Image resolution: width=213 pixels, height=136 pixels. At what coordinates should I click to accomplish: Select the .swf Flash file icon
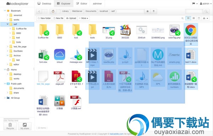(x=76, y=101)
